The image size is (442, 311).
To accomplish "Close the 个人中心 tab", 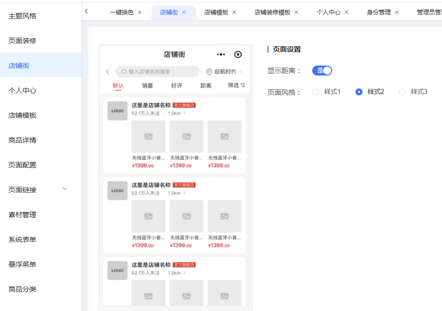I will click(347, 12).
